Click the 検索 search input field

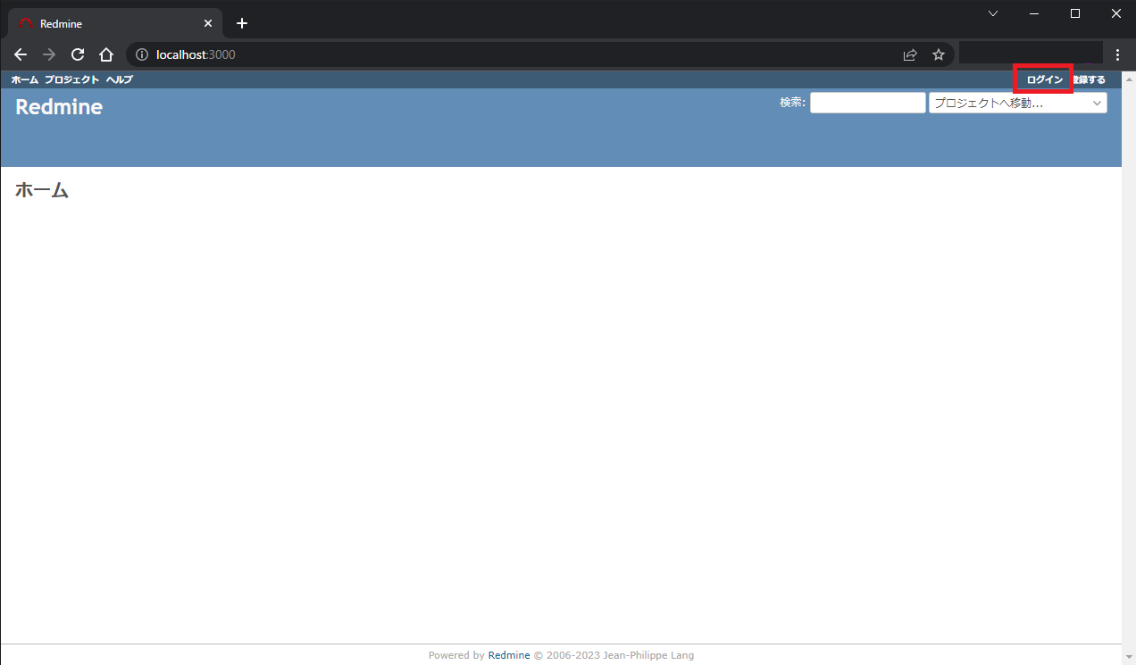tap(866, 102)
